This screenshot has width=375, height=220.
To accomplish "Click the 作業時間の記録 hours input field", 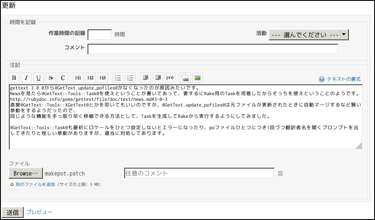I will tap(100, 34).
